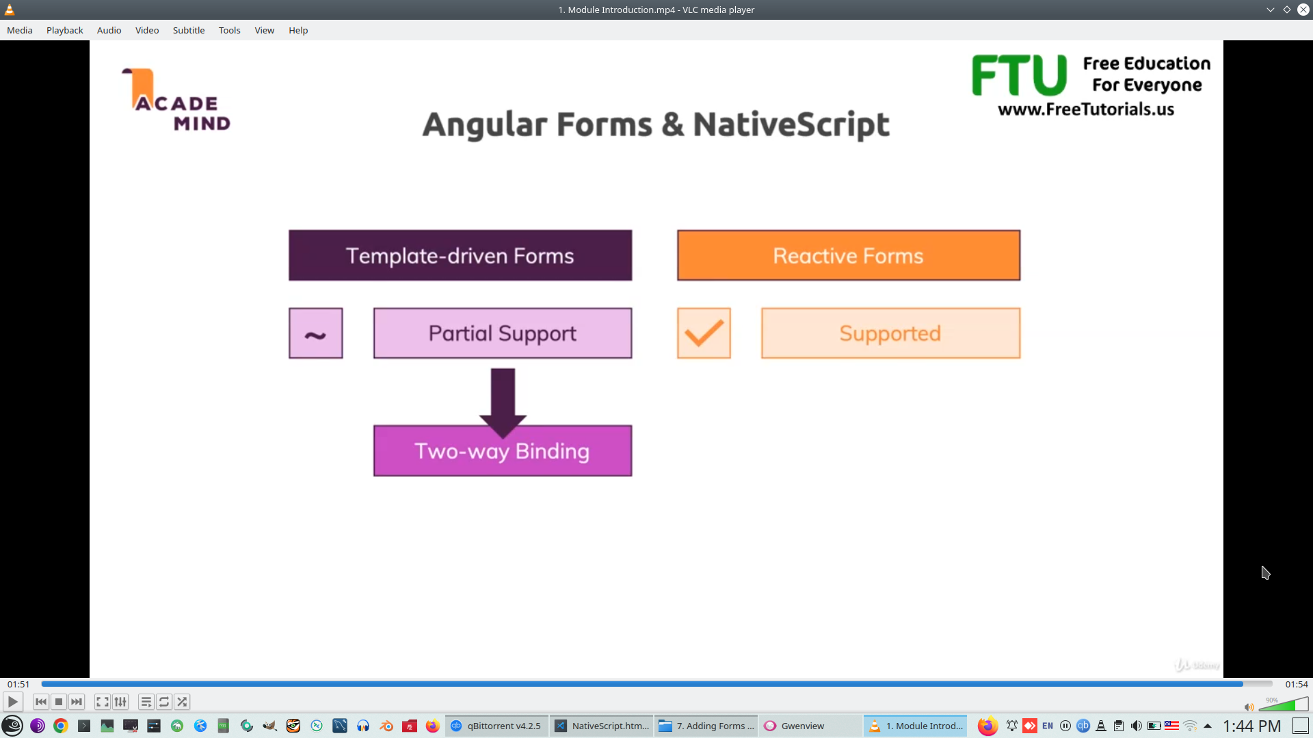Expand hidden system tray icons arrow
This screenshot has height=738, width=1313.
click(x=1208, y=726)
